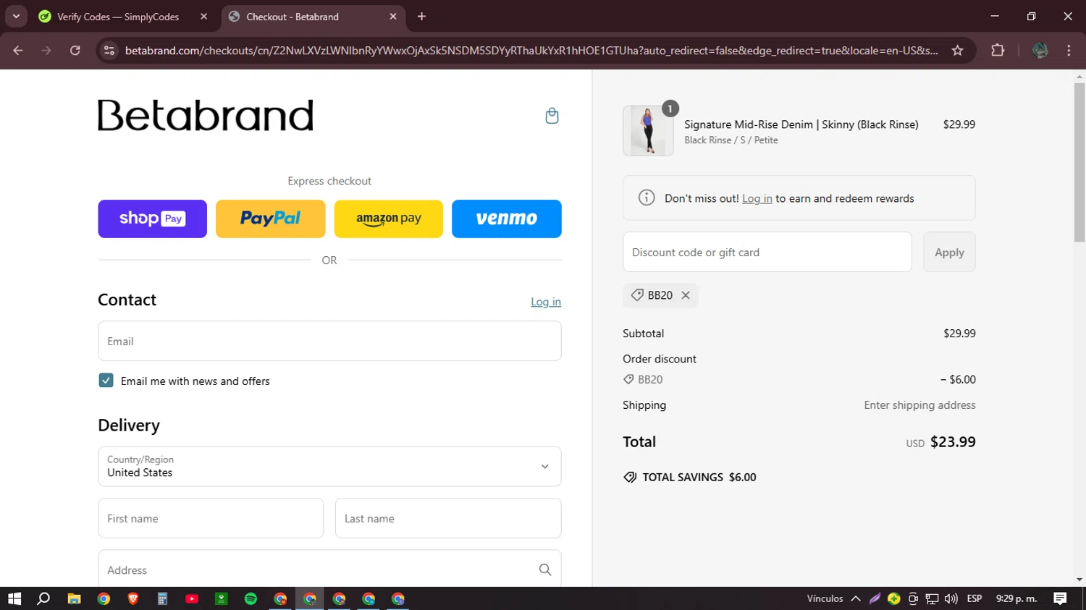Click Log in link next to Contact
This screenshot has height=610, width=1086.
click(546, 302)
